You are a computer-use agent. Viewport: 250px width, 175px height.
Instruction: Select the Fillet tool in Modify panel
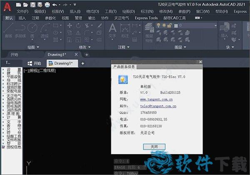pos(87,32)
